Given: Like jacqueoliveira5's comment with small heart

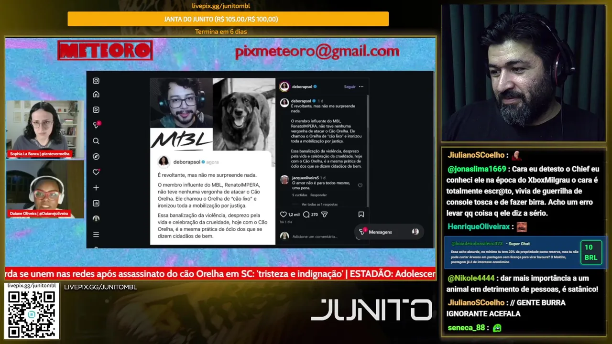Looking at the screenshot, I should pos(360,185).
